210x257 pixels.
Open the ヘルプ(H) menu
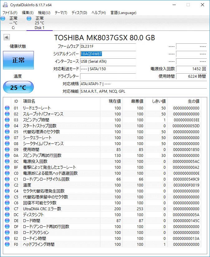98,12
